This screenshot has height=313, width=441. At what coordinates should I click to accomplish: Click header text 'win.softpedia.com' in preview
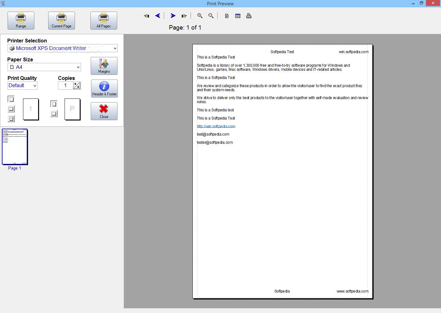[353, 52]
